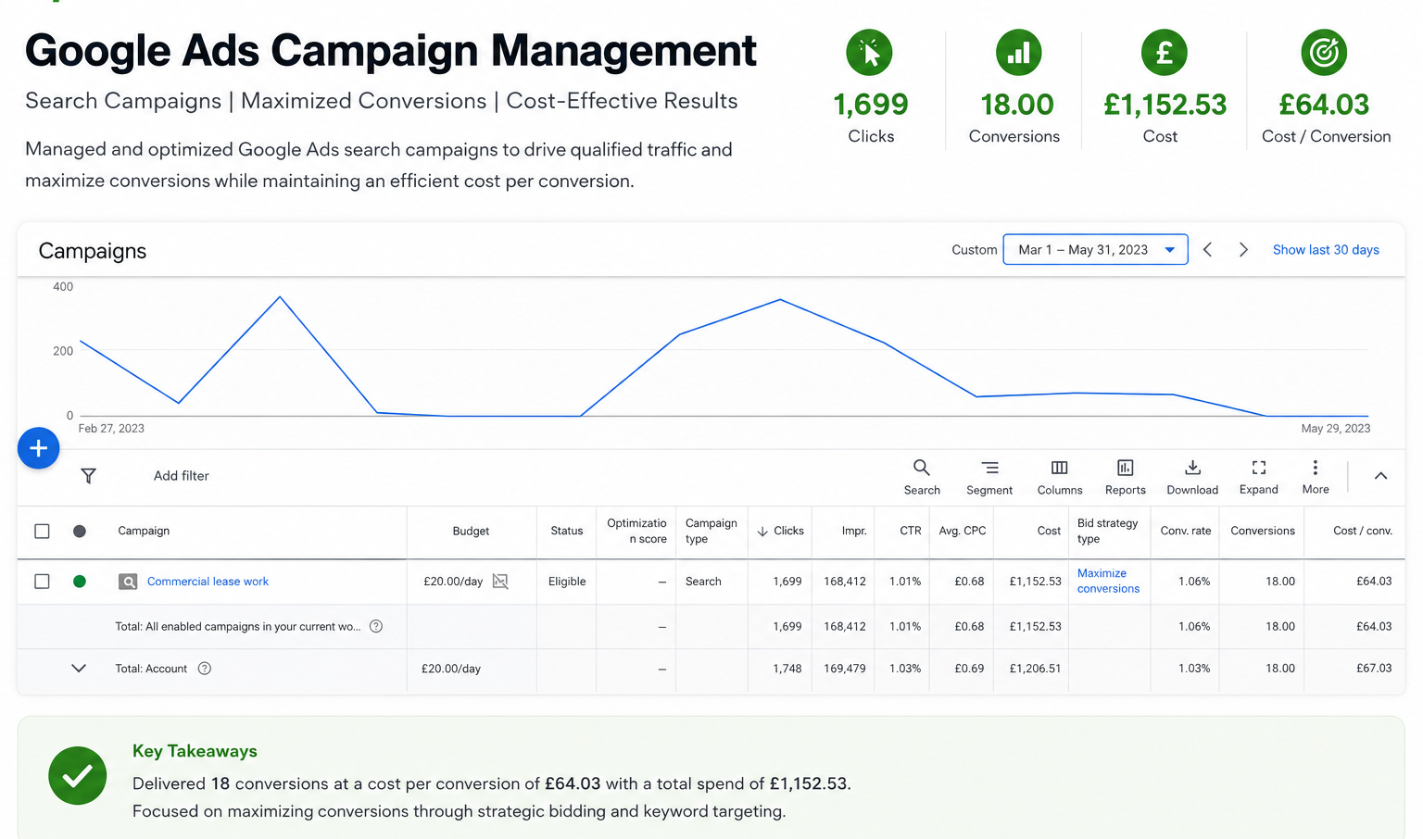The width and height of the screenshot is (1423, 839).
Task: Open the Reports tool
Action: (1126, 477)
